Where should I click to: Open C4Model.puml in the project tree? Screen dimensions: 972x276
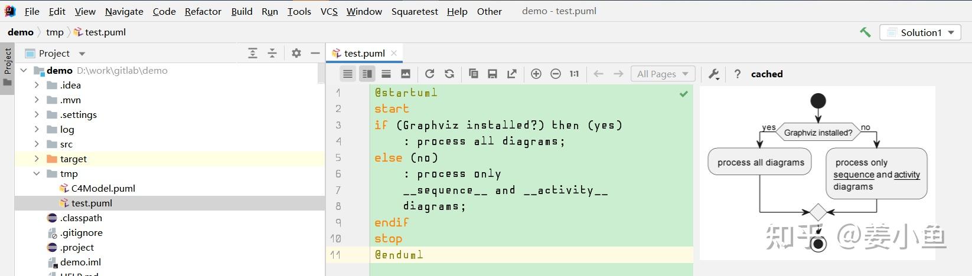(103, 188)
